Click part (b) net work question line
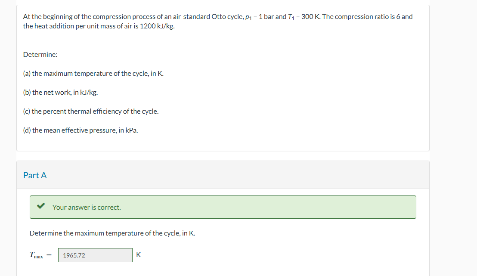This screenshot has height=276, width=477. [x=60, y=92]
